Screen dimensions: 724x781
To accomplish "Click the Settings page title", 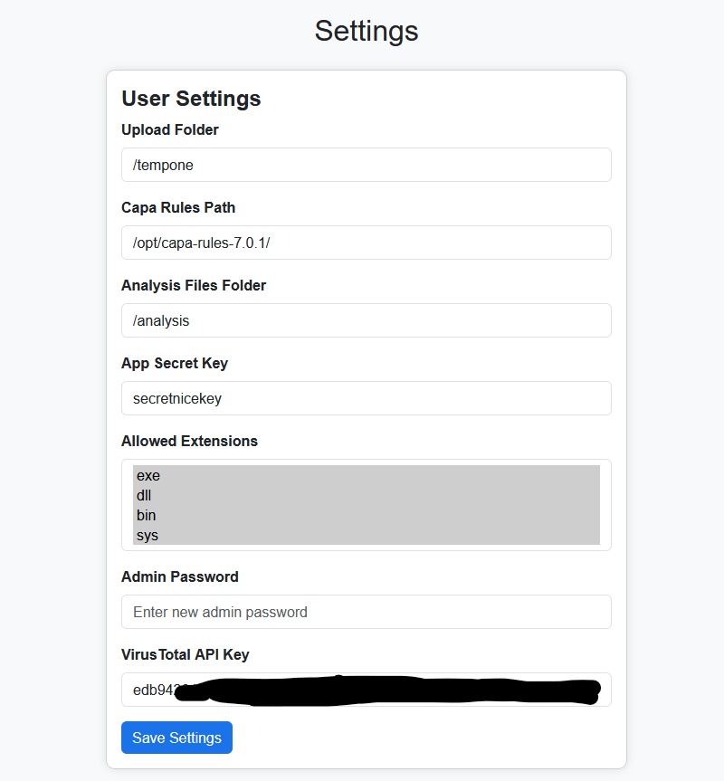I will tap(366, 31).
